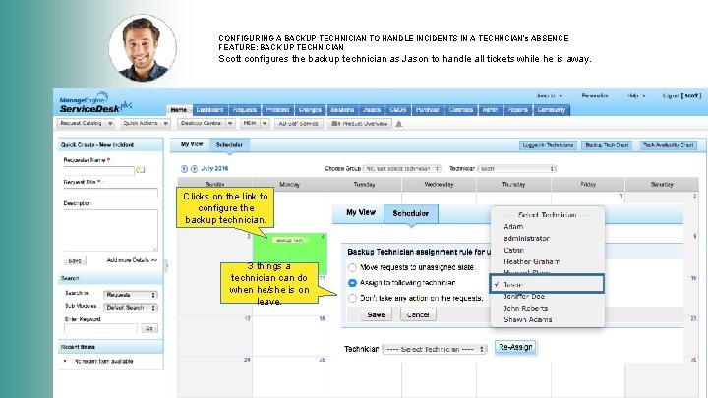This screenshot has width=708, height=398.
Task: Choose administrator from technician list
Action: [526, 238]
